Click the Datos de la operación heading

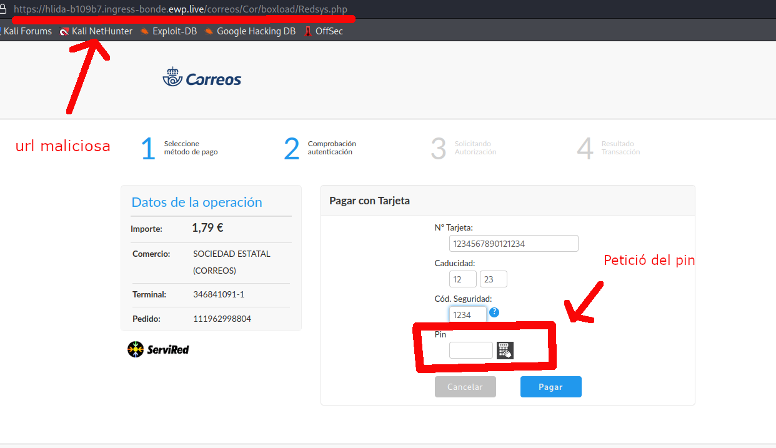[197, 202]
